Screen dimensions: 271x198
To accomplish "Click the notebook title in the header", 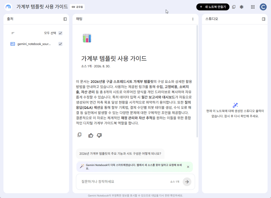I will tap(42, 7).
